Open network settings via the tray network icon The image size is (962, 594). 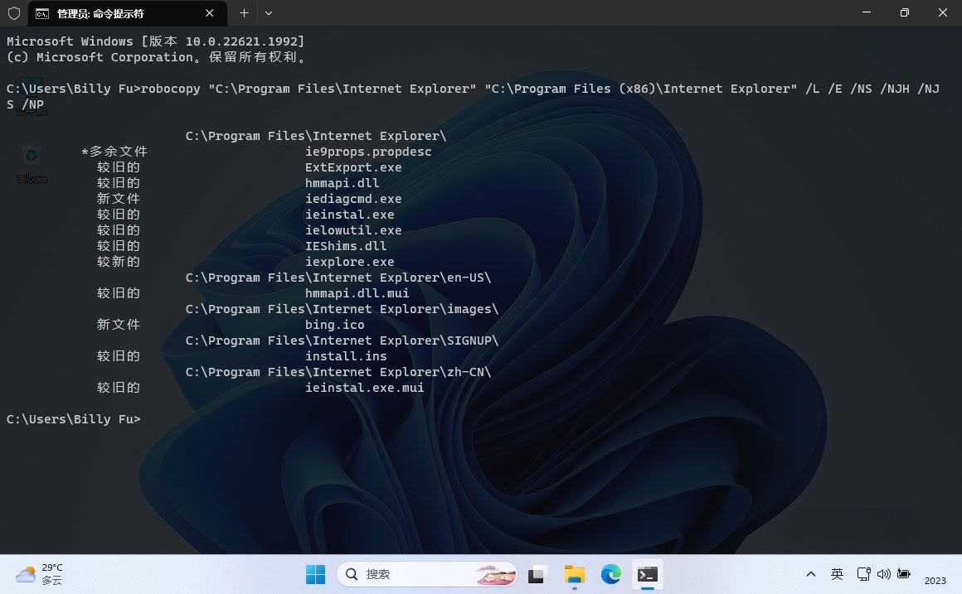coord(863,574)
